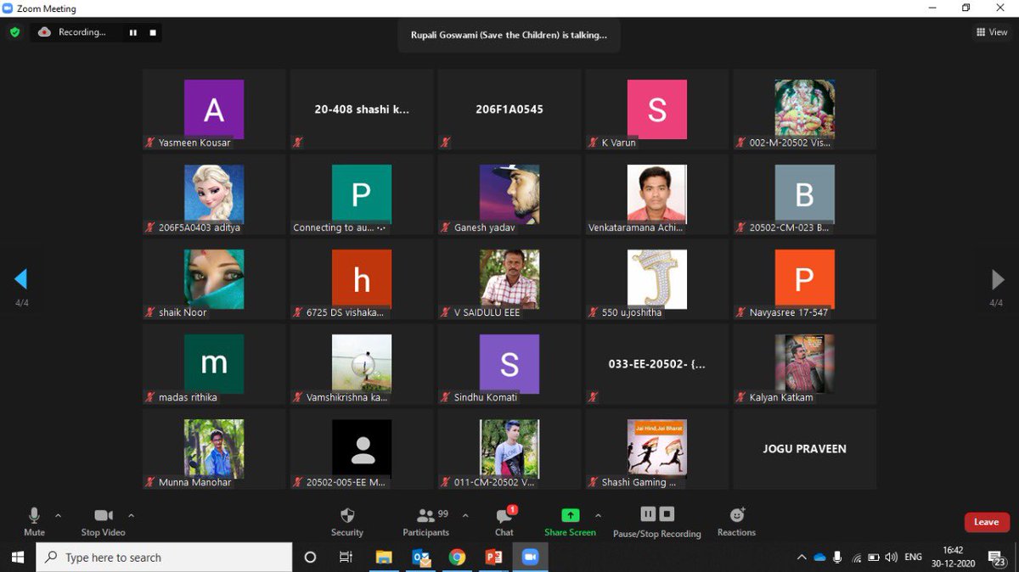Select 550 u.joshitha tile

tap(657, 279)
